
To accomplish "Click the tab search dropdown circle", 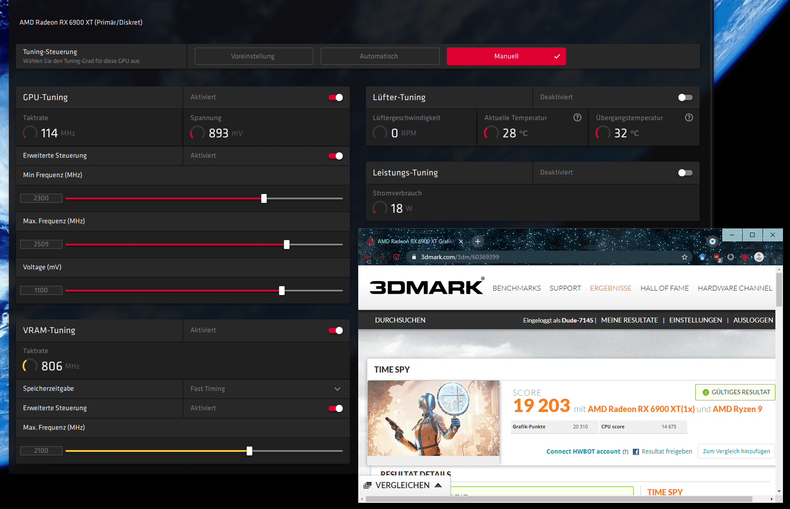I will click(713, 241).
